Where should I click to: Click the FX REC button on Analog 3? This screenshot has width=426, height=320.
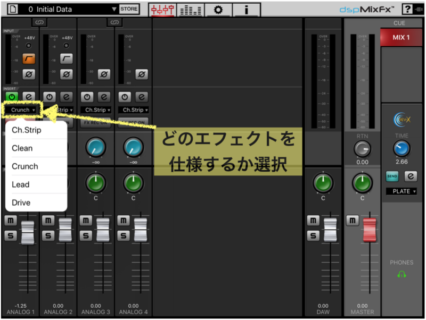[96, 123]
